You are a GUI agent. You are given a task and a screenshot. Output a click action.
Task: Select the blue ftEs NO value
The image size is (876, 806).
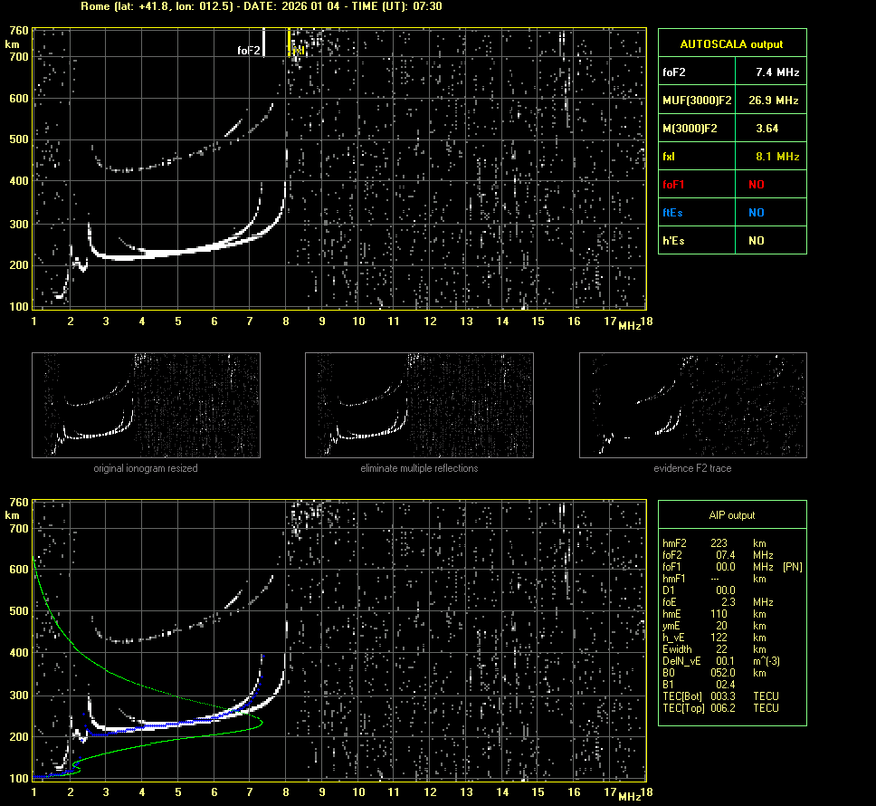coord(756,212)
